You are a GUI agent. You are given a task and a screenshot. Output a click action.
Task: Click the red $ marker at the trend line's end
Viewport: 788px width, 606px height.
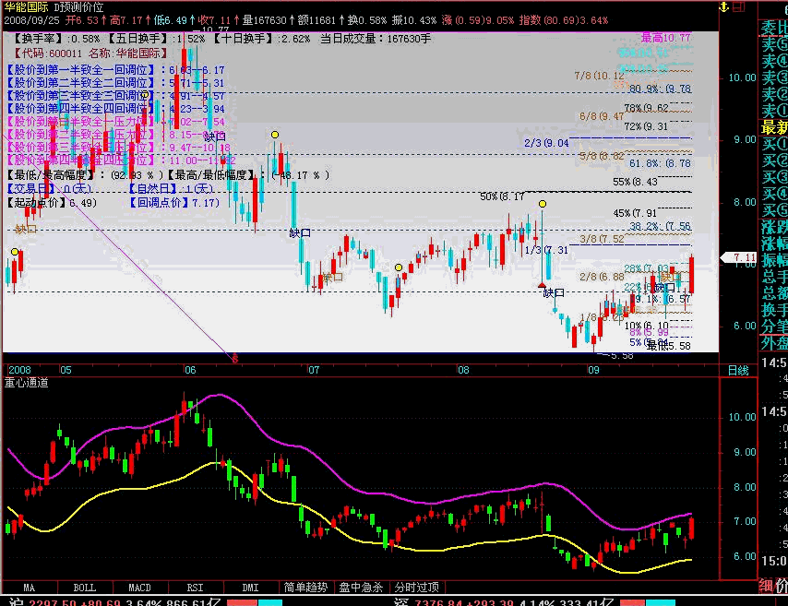tap(234, 359)
